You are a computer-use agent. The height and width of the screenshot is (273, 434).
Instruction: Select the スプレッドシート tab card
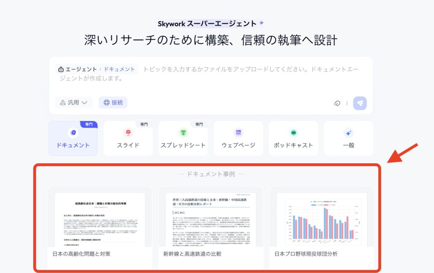pos(183,138)
